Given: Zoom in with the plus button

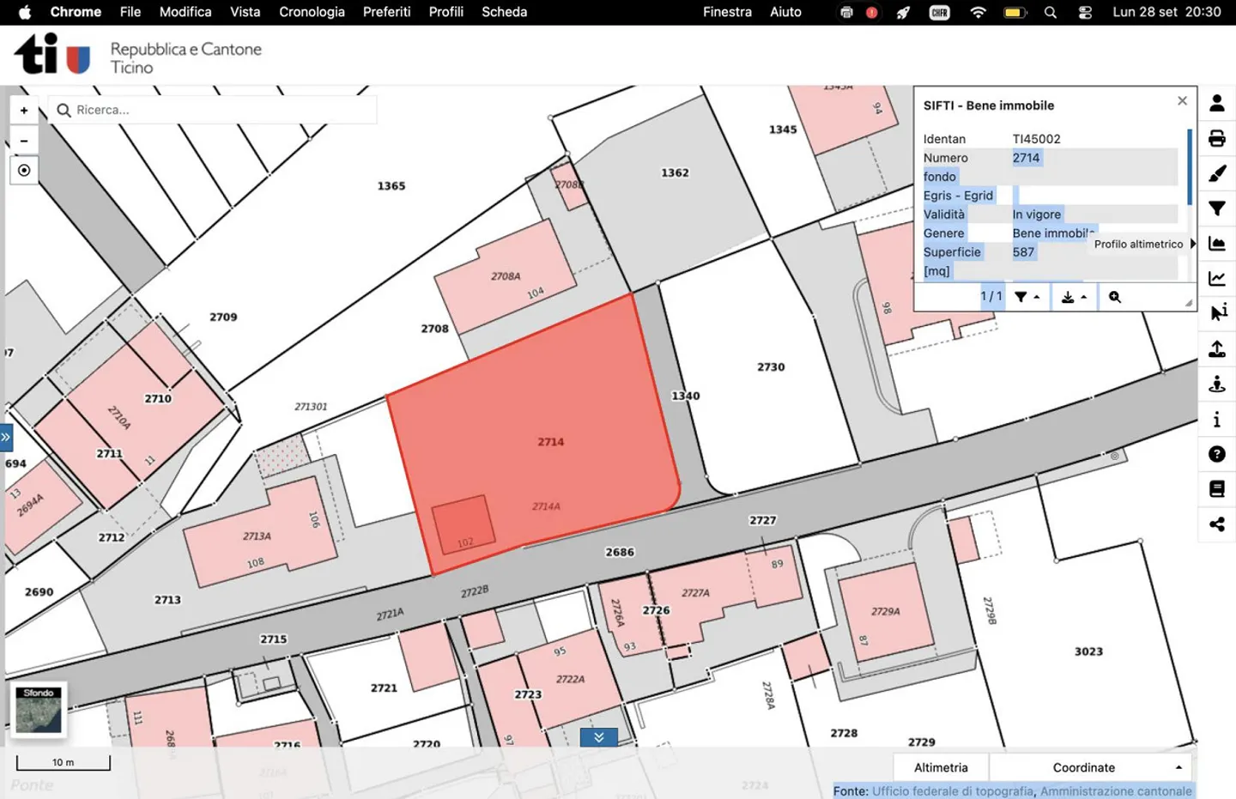Looking at the screenshot, I should click(x=24, y=110).
